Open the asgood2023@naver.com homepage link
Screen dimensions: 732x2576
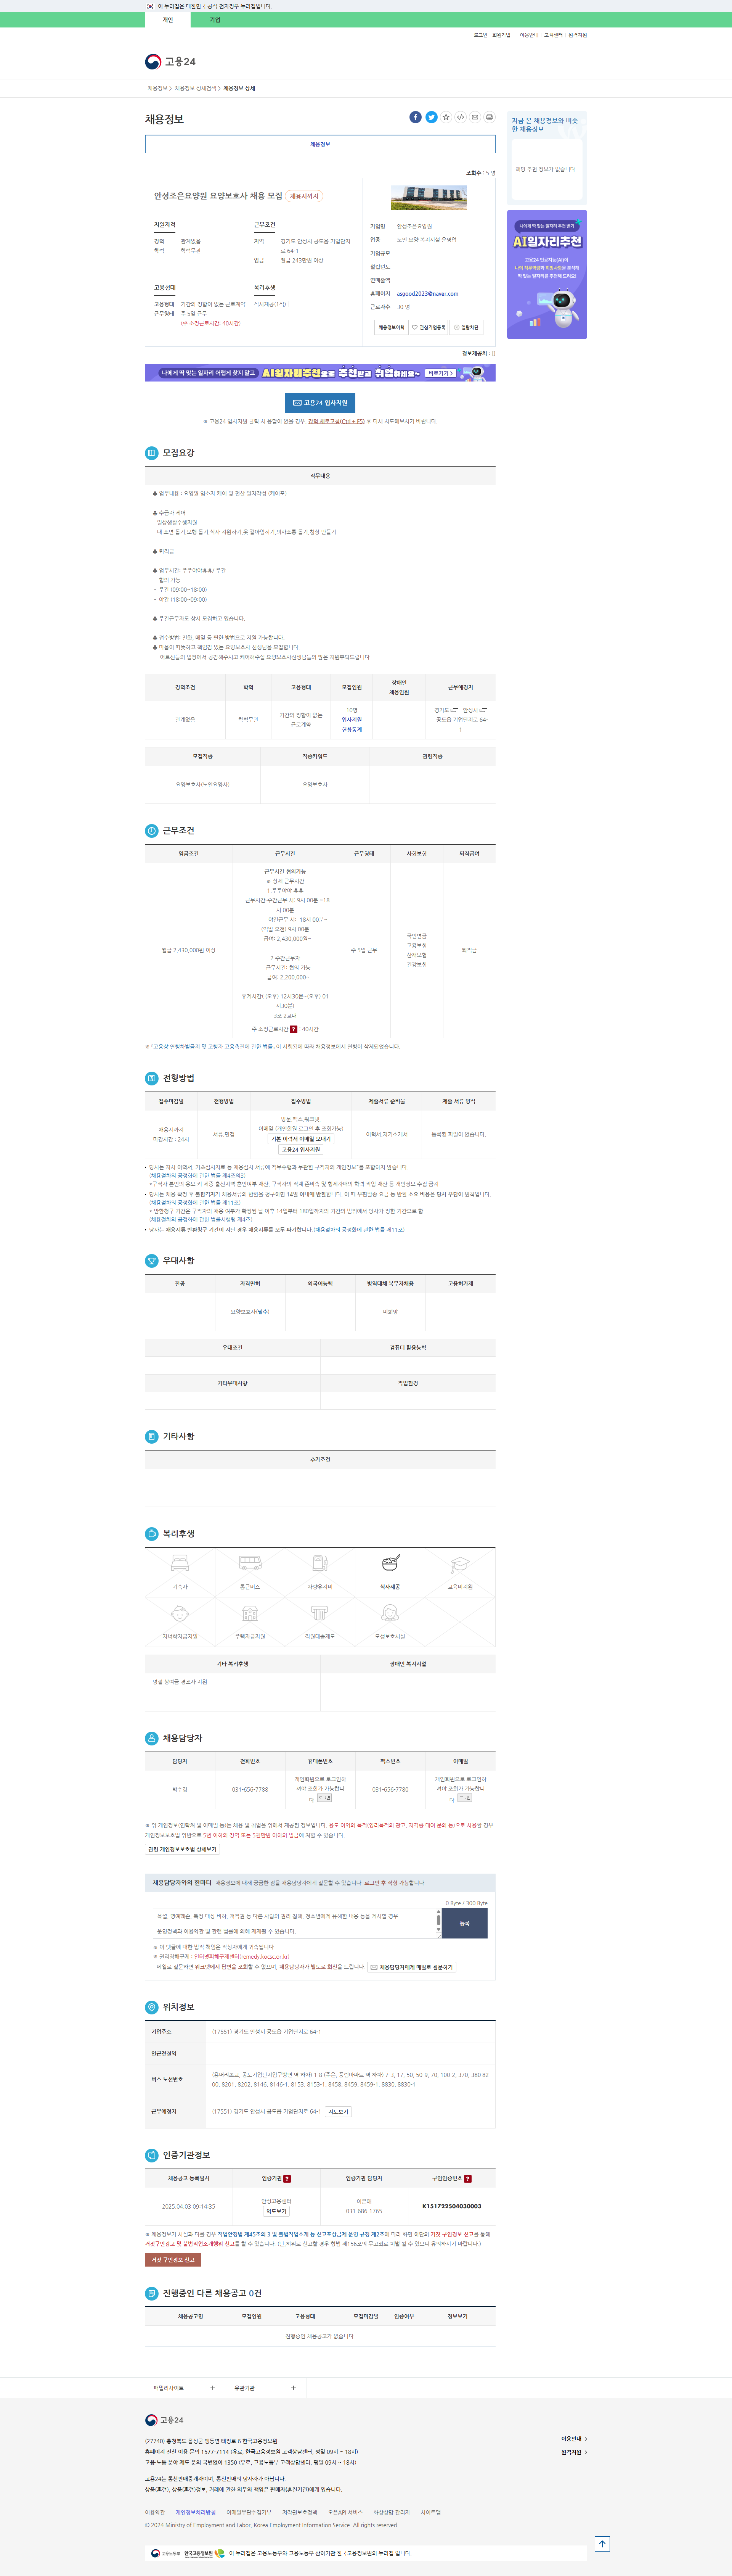pyautogui.click(x=427, y=294)
